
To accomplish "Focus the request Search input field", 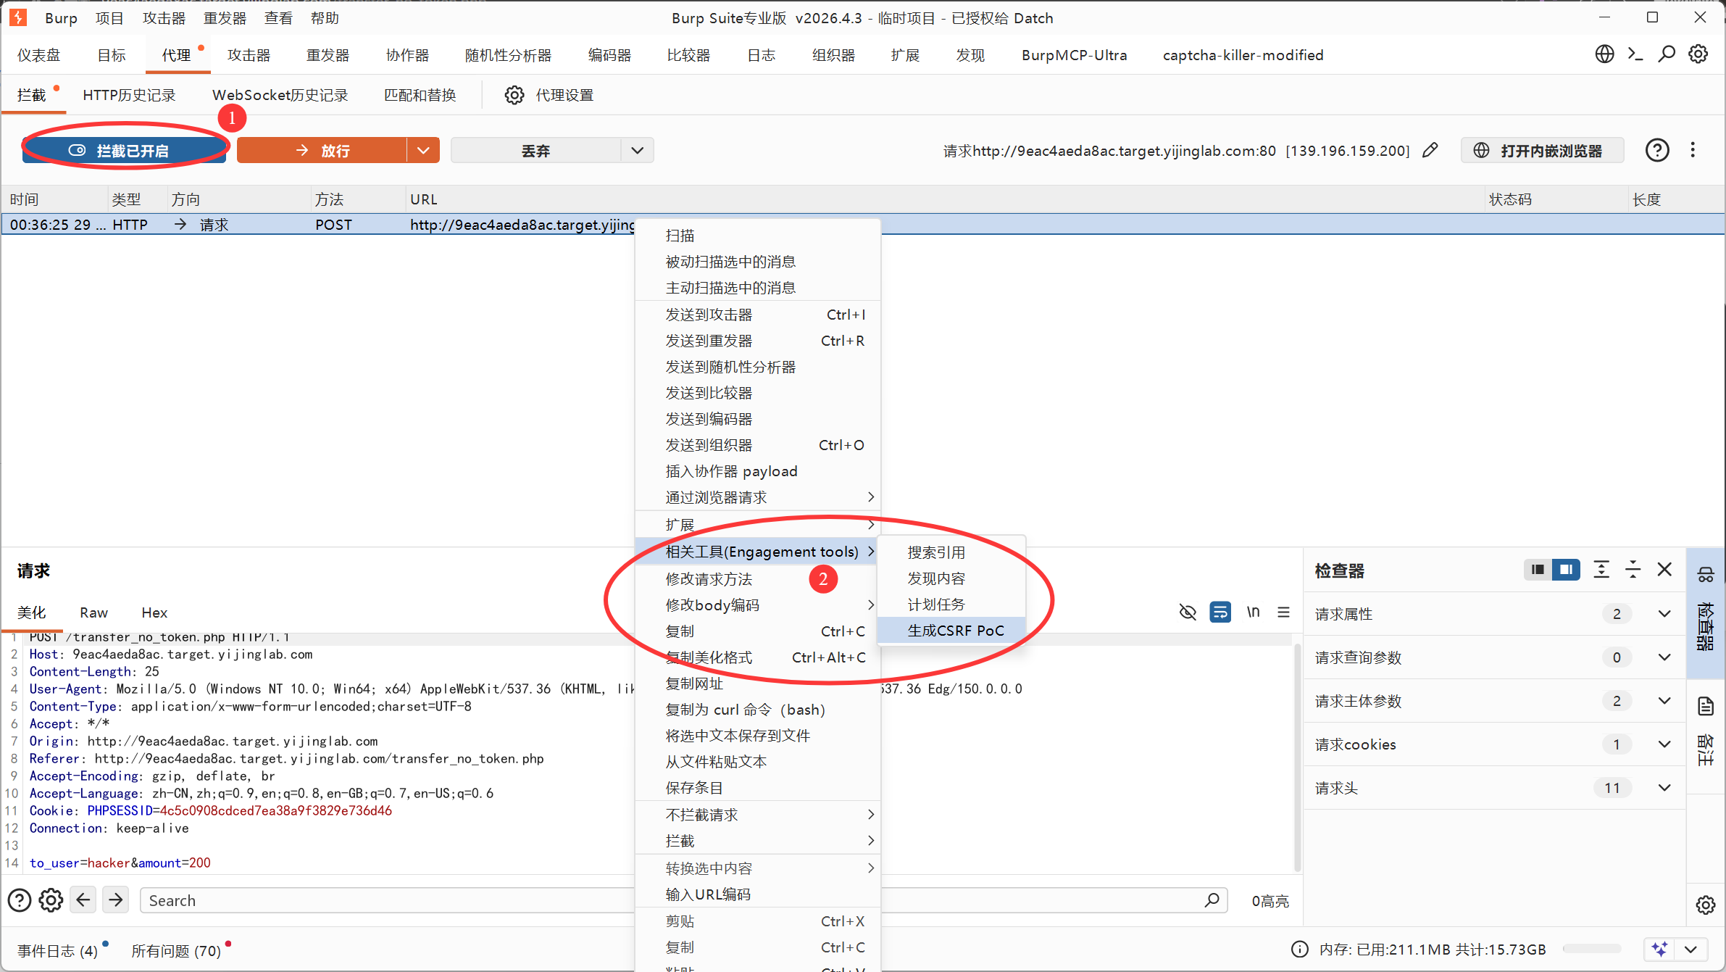I will pyautogui.click(x=683, y=900).
